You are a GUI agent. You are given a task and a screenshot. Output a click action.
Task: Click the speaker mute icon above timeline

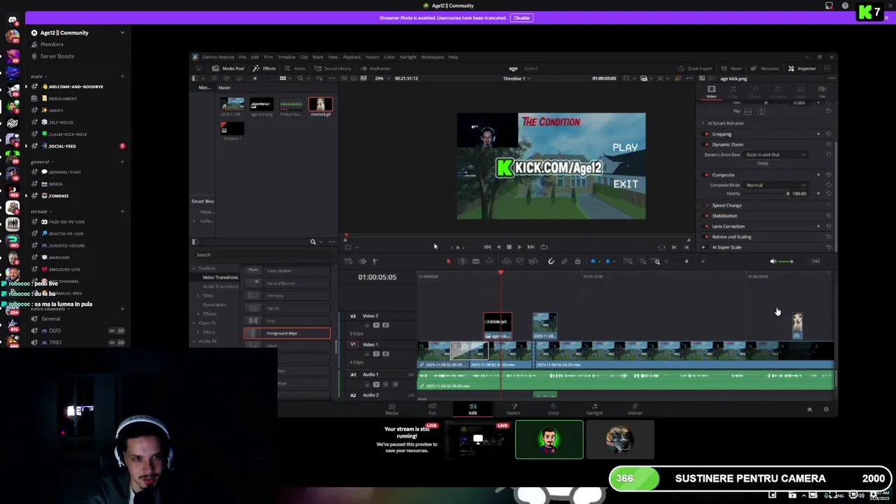click(x=773, y=262)
